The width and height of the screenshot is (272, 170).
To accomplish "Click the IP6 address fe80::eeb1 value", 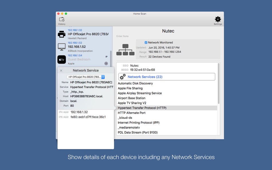I will click(88, 117).
